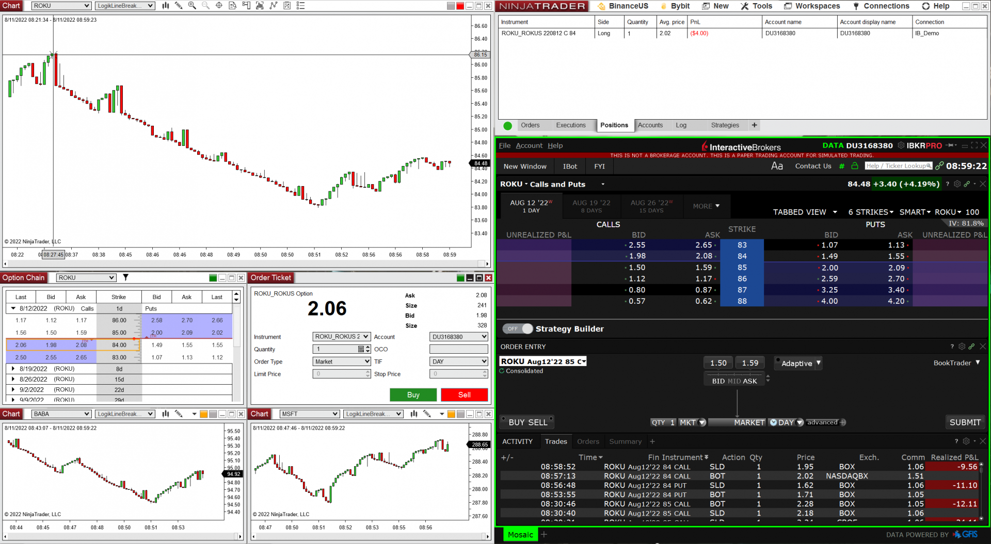Image resolution: width=991 pixels, height=544 pixels.
Task: Choose ASK on the price selector
Action: 750,381
